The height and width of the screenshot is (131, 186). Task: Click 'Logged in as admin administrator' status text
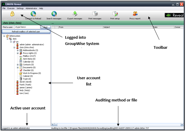click(16, 128)
